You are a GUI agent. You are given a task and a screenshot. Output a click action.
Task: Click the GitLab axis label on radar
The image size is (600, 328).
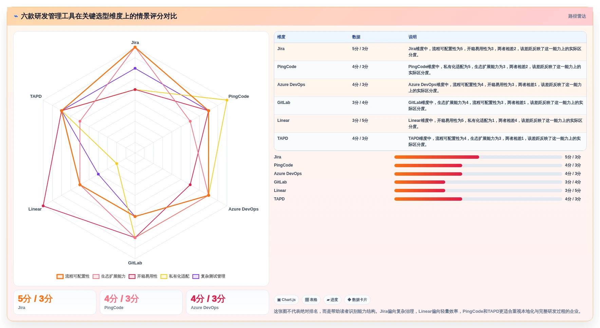click(x=135, y=263)
